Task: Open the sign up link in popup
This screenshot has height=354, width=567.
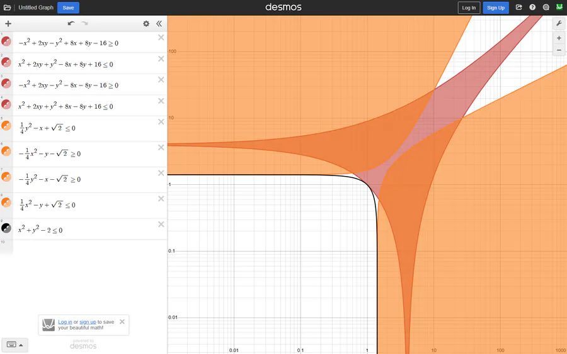Action: [x=88, y=322]
